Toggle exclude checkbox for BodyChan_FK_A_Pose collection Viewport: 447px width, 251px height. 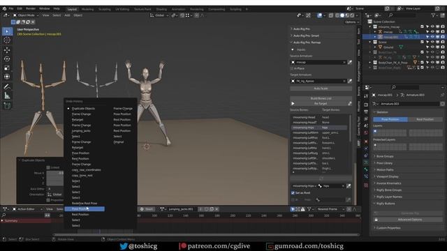click(x=422, y=63)
